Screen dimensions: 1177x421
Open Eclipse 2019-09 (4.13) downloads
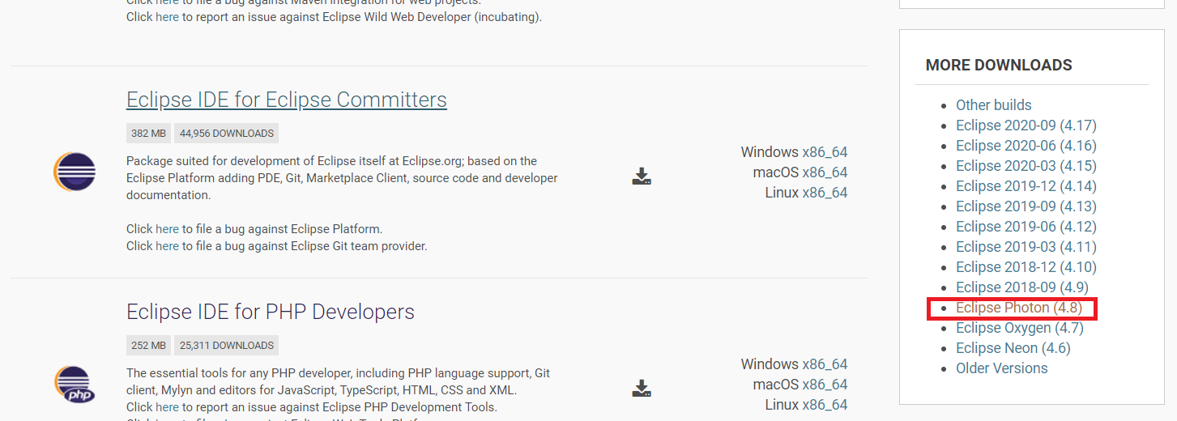(x=1026, y=206)
